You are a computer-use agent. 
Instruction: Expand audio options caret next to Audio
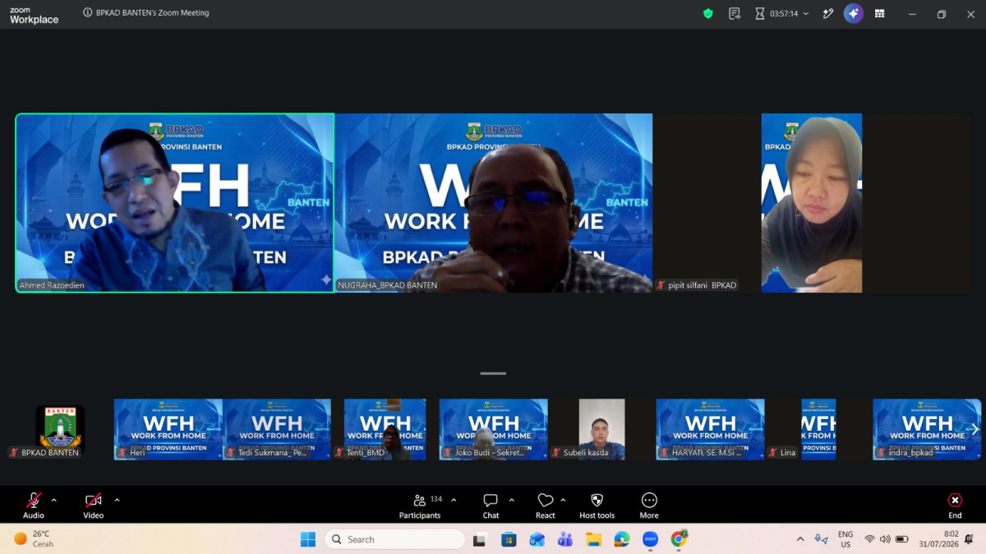[54, 500]
